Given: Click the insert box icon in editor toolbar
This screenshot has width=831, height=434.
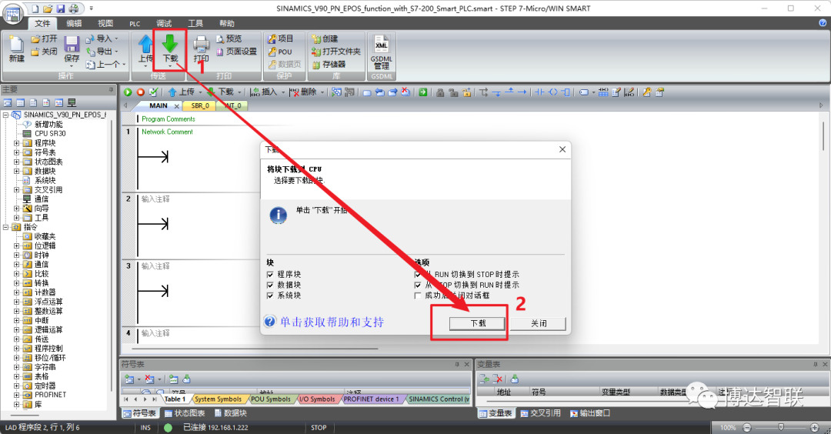Looking at the screenshot, I should pyautogui.click(x=566, y=92).
